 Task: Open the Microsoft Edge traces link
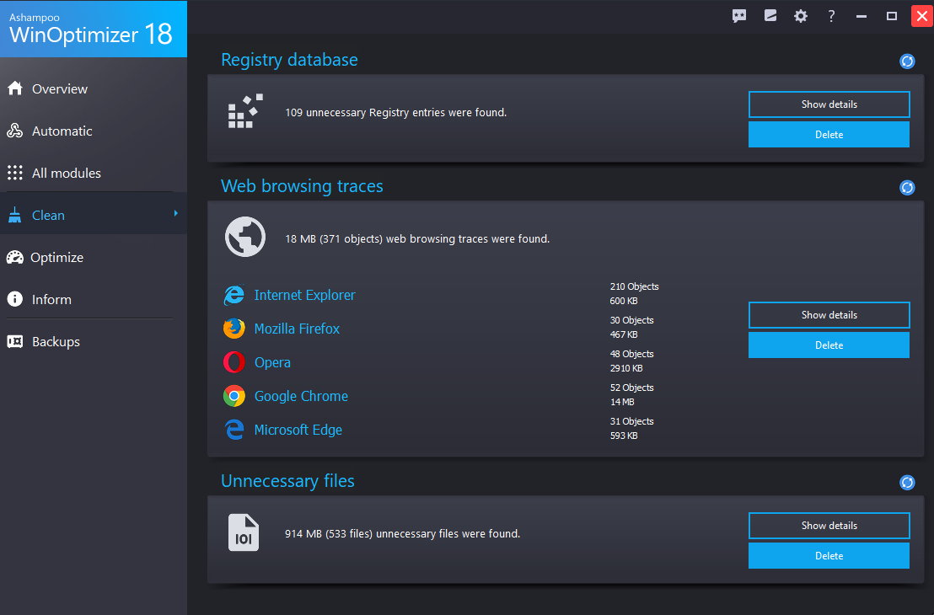[x=298, y=430]
